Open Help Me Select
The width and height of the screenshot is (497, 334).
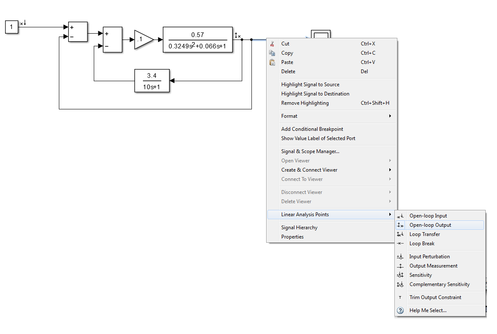click(440, 310)
